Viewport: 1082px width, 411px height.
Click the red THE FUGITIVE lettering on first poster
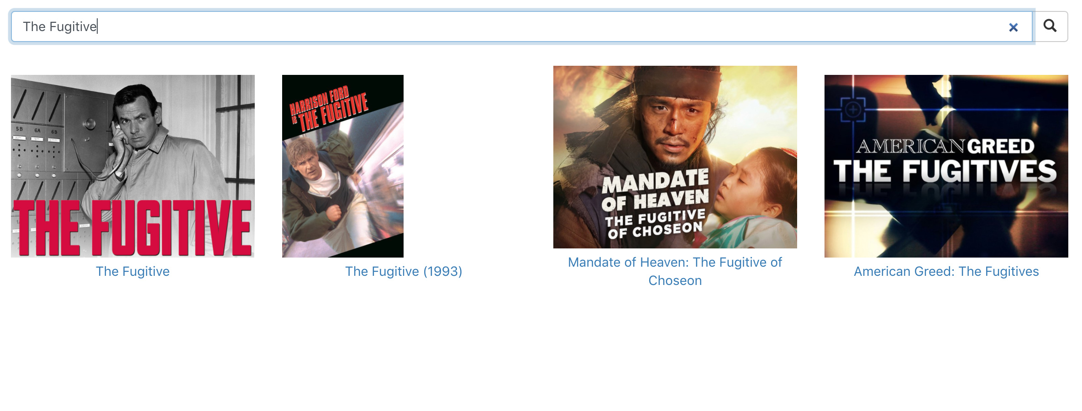(x=133, y=227)
